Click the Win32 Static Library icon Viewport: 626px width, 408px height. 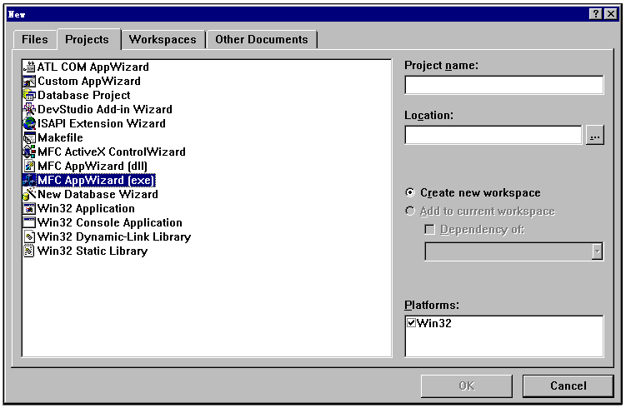click(29, 251)
